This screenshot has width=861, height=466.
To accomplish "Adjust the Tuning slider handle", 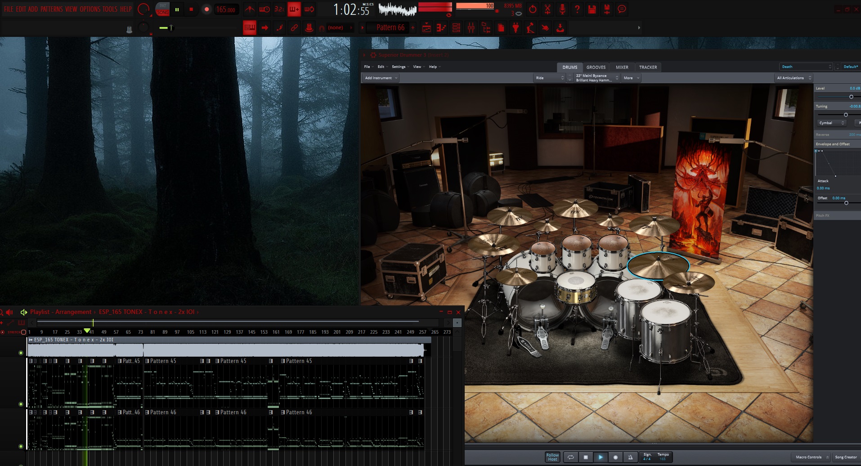I will click(x=846, y=115).
